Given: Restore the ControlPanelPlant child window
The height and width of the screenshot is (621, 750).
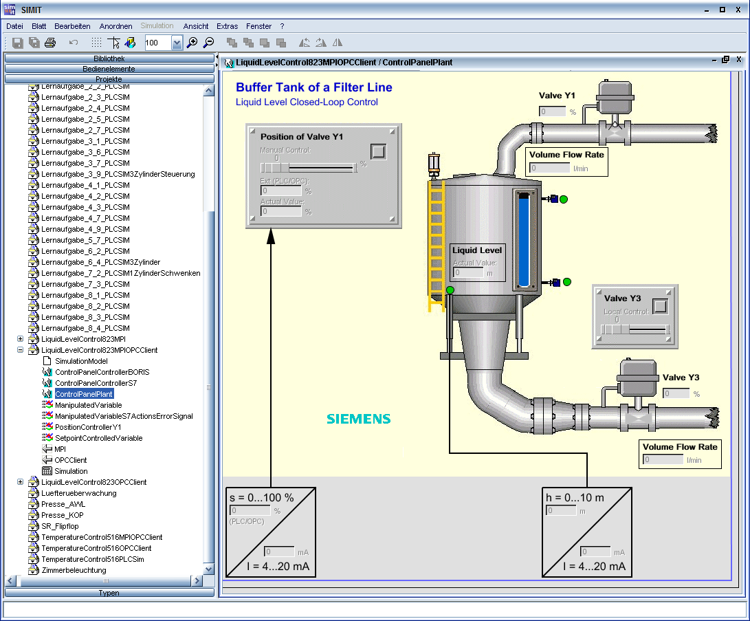Looking at the screenshot, I should point(726,60).
